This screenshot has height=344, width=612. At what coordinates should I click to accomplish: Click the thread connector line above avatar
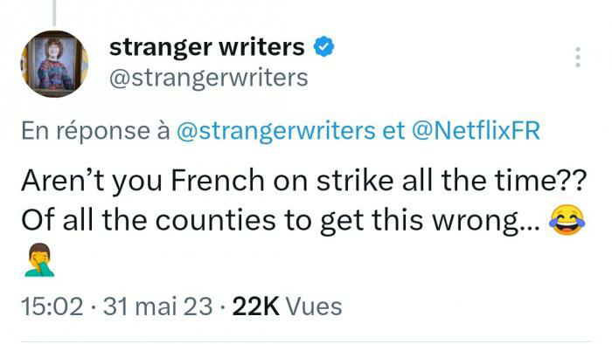tap(54, 13)
